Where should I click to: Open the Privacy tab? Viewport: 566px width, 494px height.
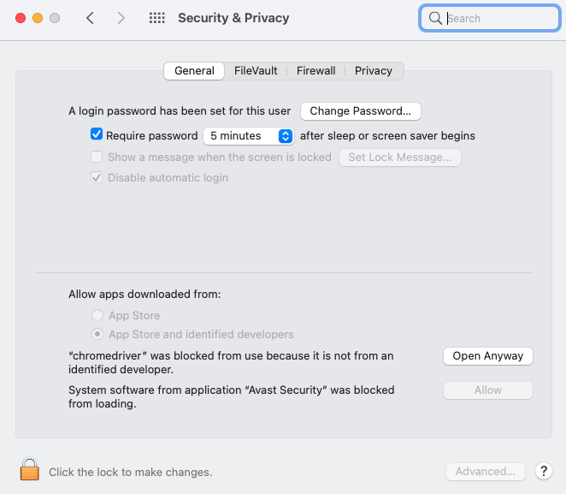click(374, 71)
